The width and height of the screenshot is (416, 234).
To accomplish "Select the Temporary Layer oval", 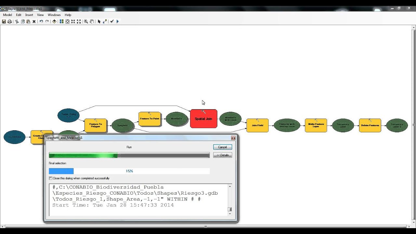I will click(343, 125).
